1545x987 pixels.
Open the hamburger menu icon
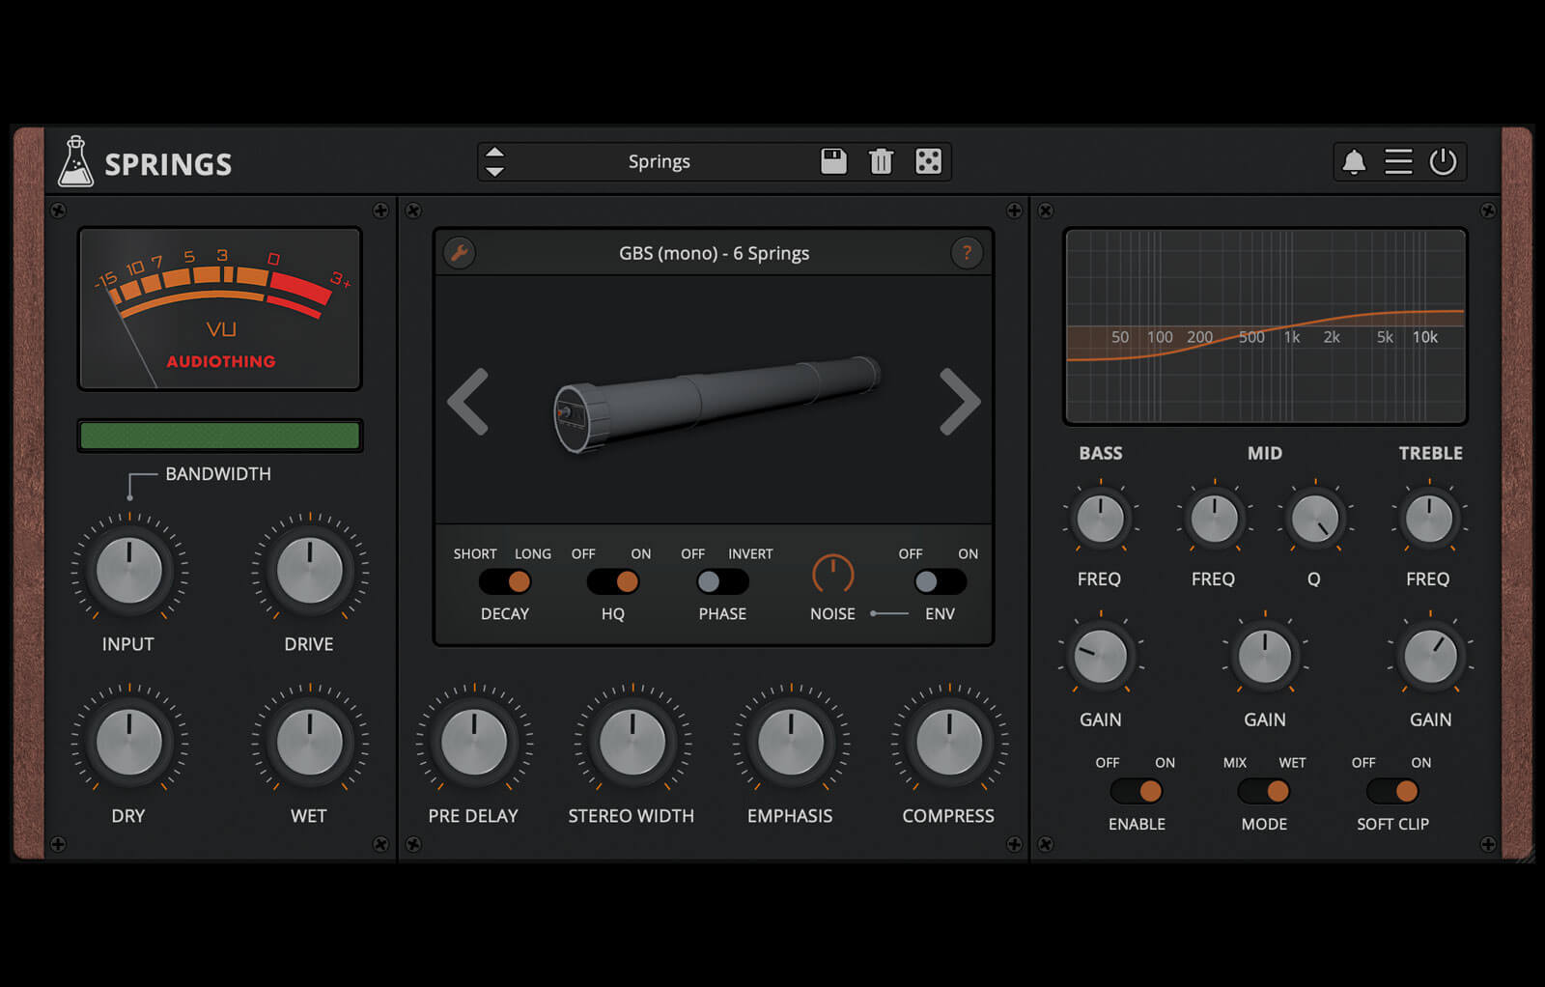click(x=1398, y=161)
